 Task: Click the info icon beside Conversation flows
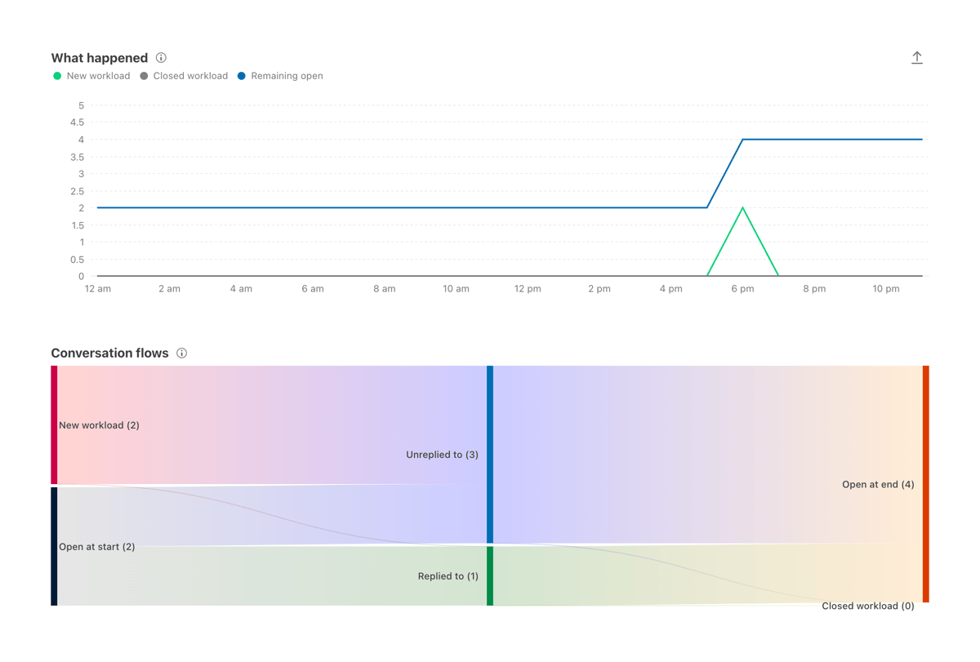(181, 353)
